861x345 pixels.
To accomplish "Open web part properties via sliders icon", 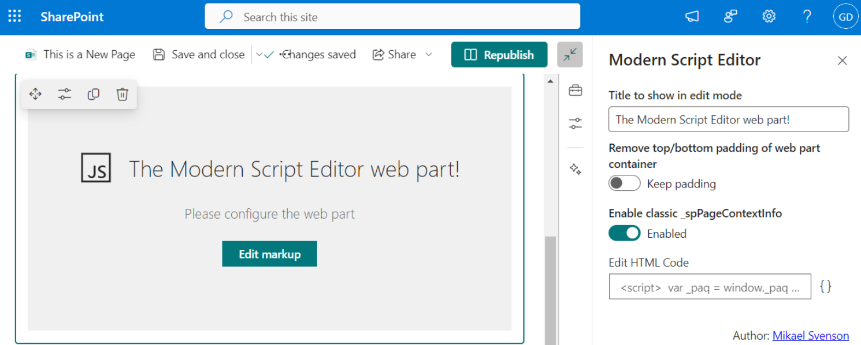I will (64, 93).
